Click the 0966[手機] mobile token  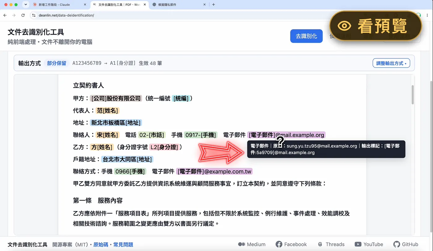(130, 171)
